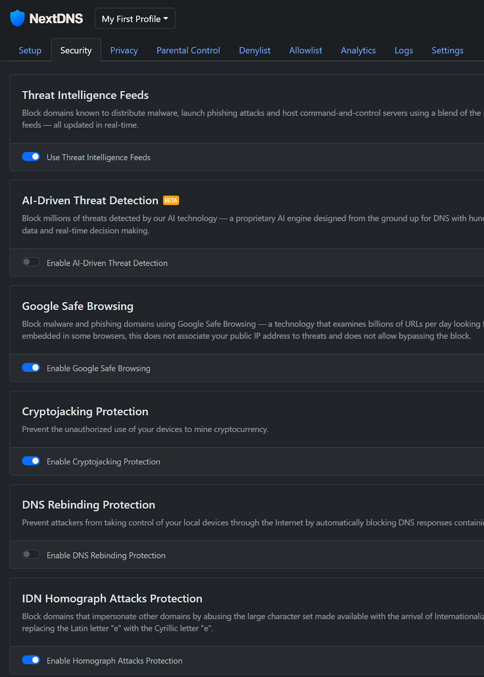Go to Parental Control settings
Screen dimensions: 484x677
coord(188,50)
